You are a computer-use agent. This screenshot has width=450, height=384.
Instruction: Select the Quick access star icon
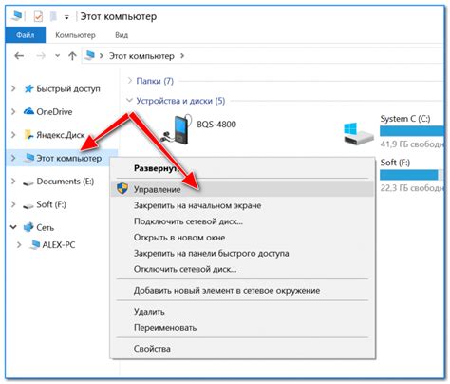coord(28,88)
